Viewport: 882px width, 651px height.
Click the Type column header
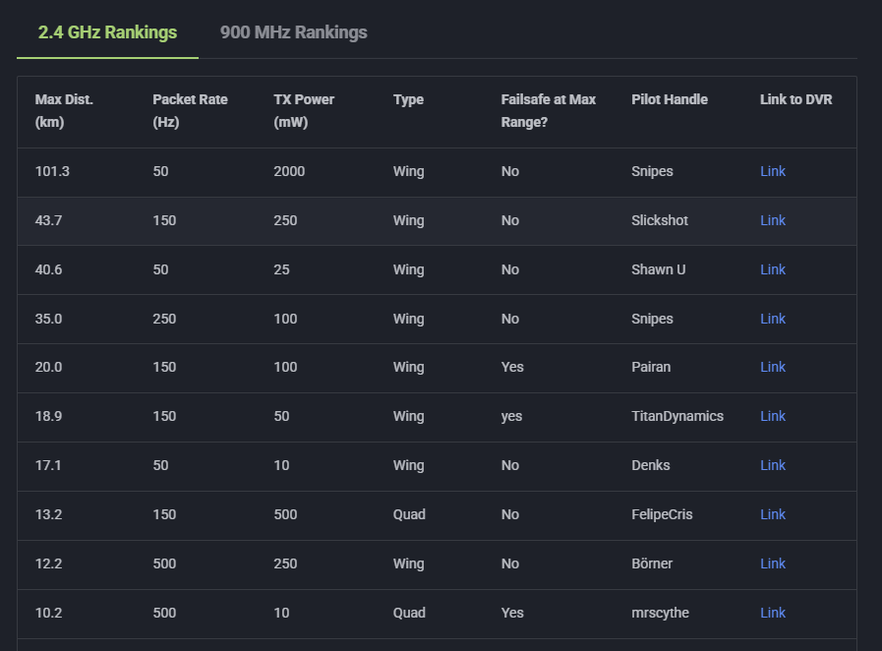[408, 99]
